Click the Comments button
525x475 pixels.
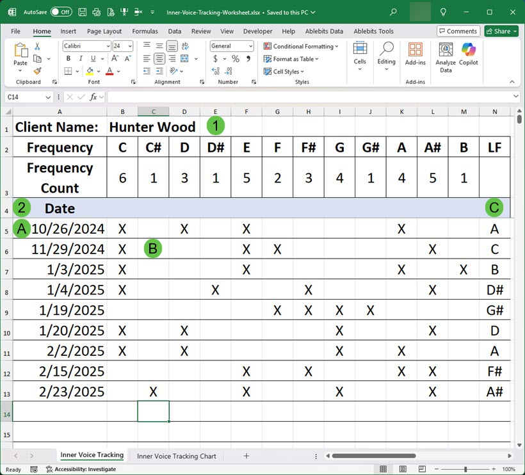point(458,31)
